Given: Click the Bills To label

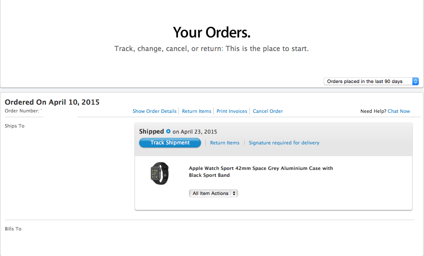Looking at the screenshot, I should pyautogui.click(x=13, y=229).
